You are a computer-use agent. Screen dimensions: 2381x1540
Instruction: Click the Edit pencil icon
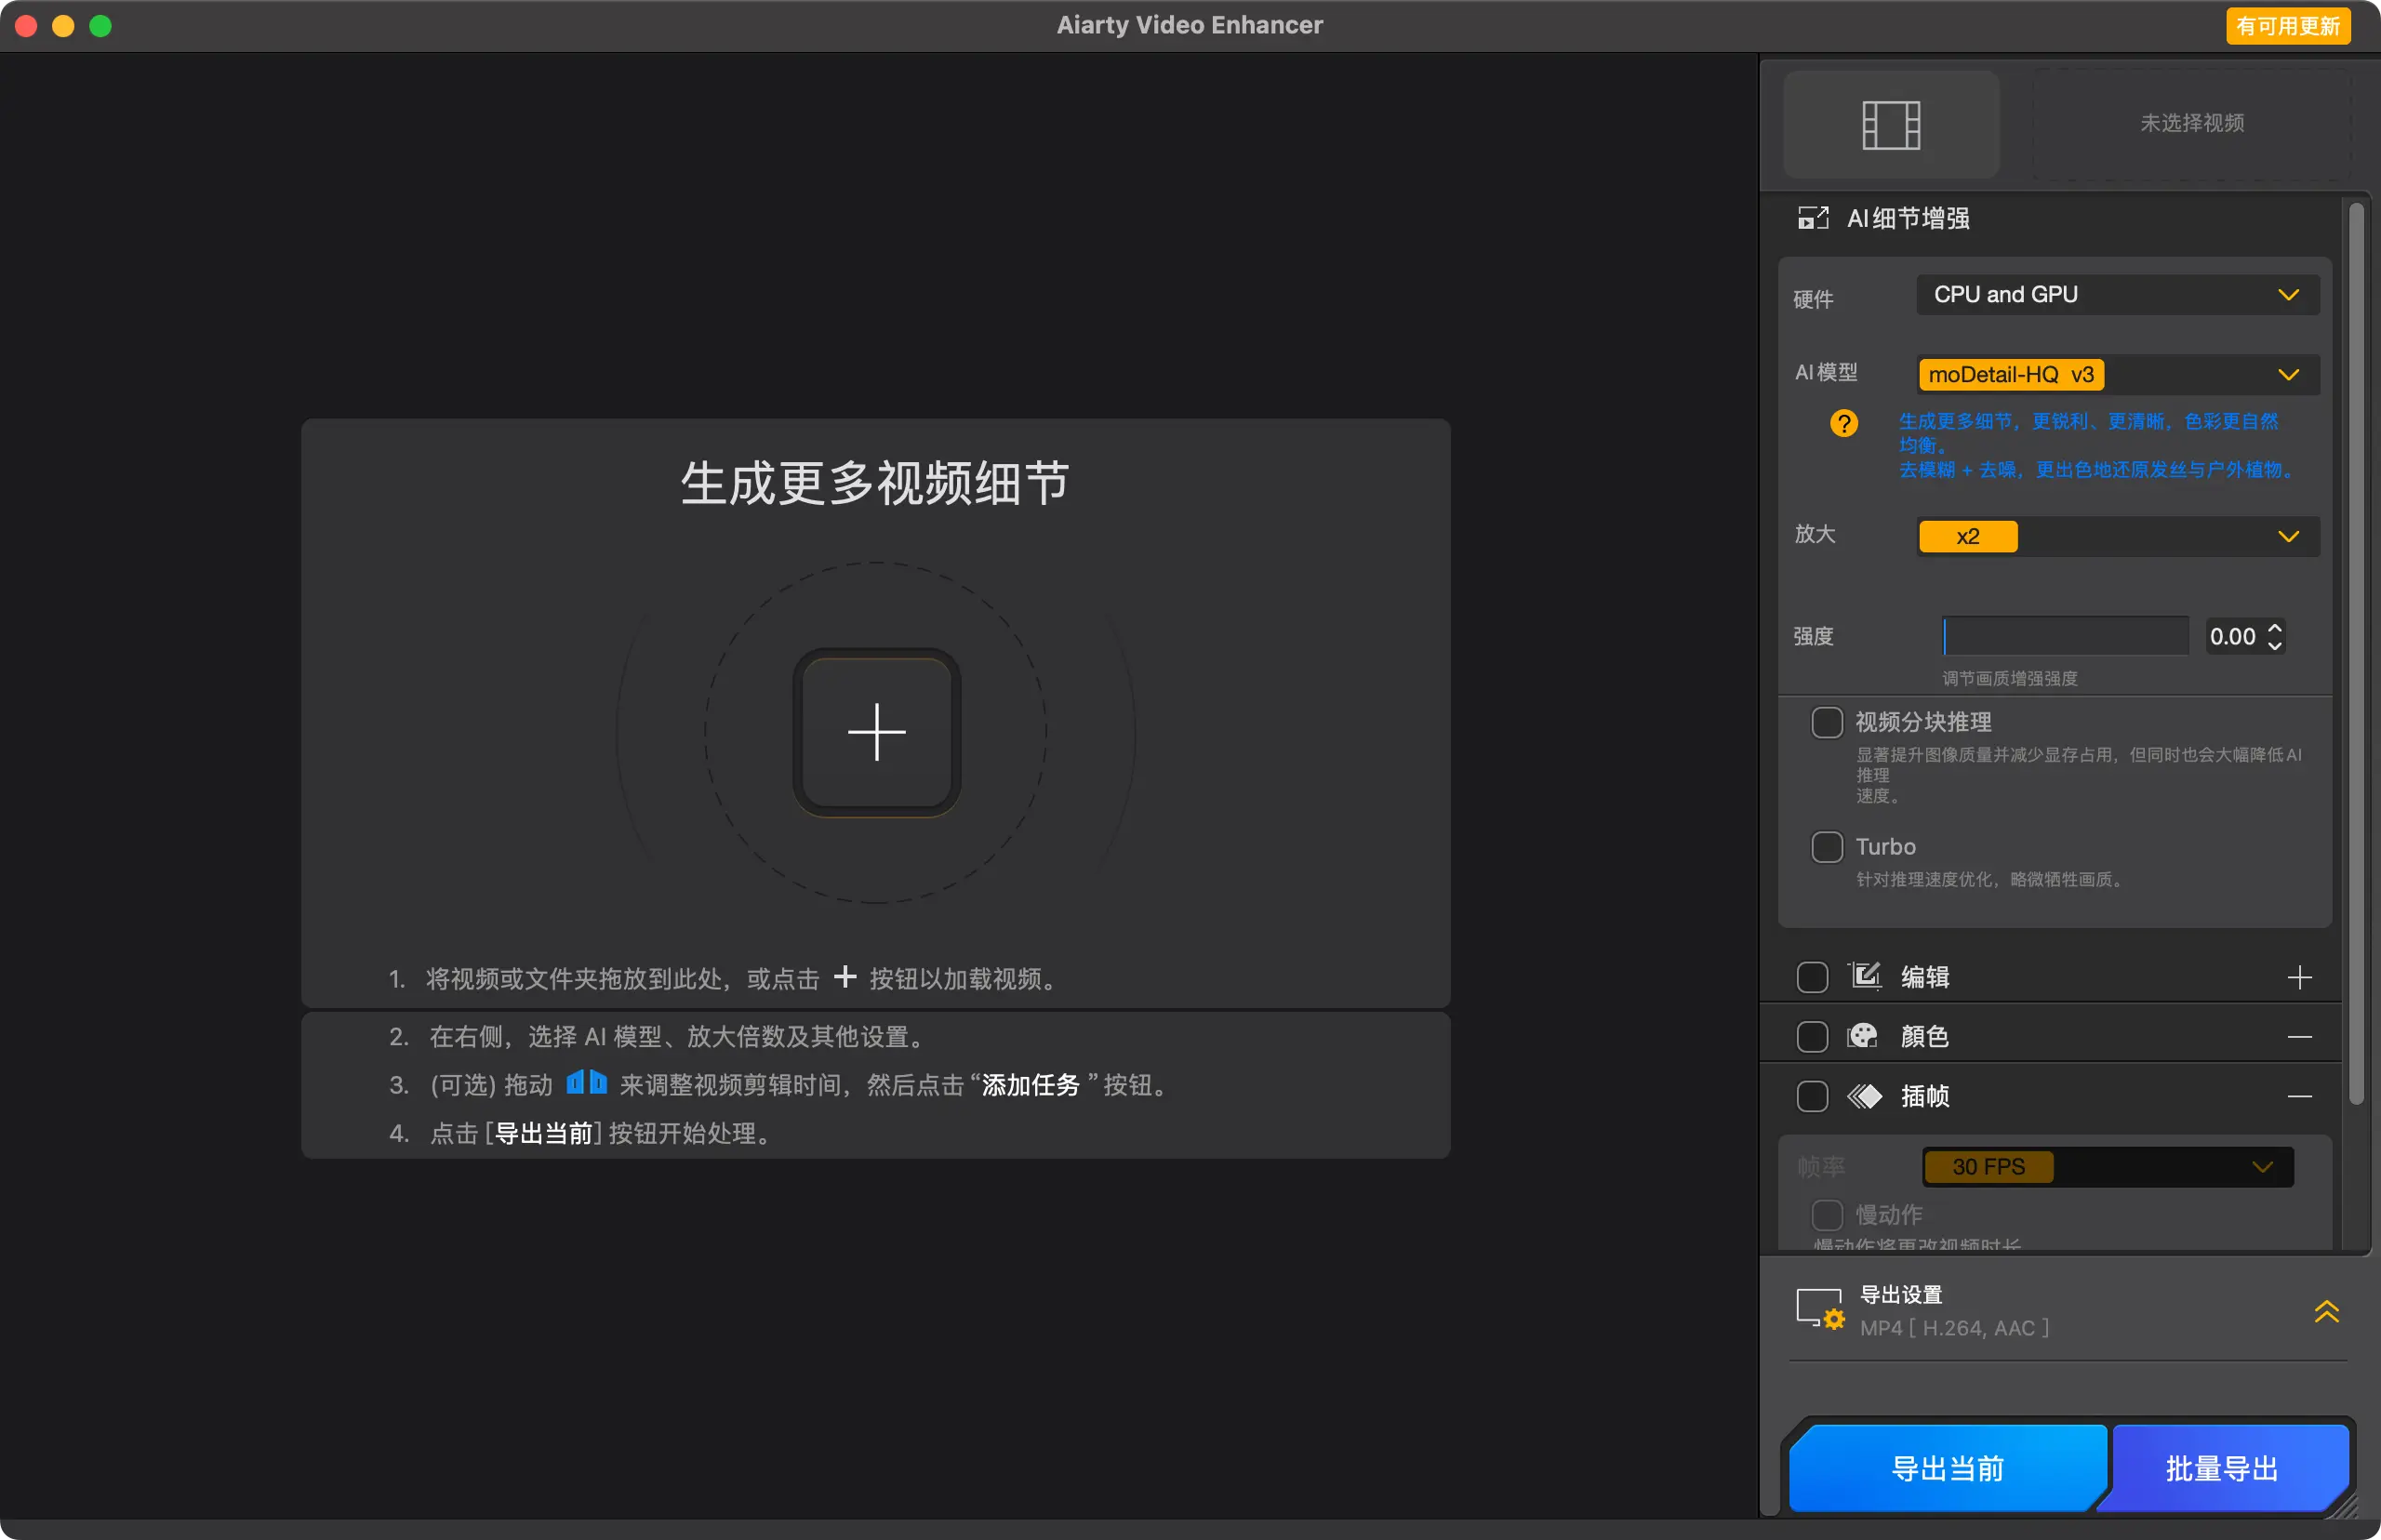pyautogui.click(x=1865, y=976)
